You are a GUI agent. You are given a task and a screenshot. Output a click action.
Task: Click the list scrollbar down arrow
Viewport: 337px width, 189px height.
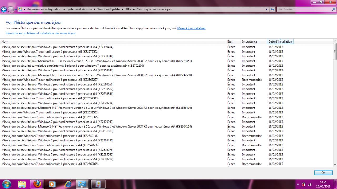click(x=335, y=165)
